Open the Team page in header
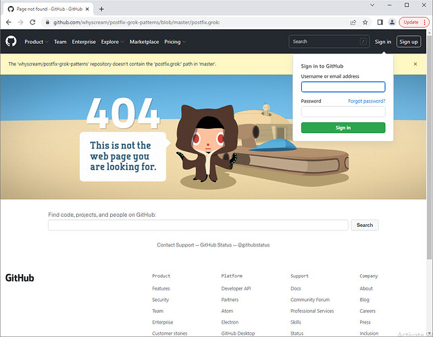 click(x=60, y=42)
